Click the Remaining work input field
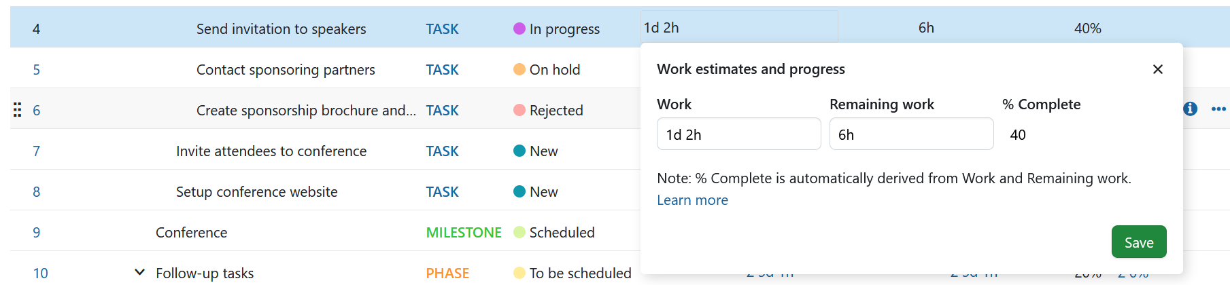1230x285 pixels. pyautogui.click(x=911, y=134)
